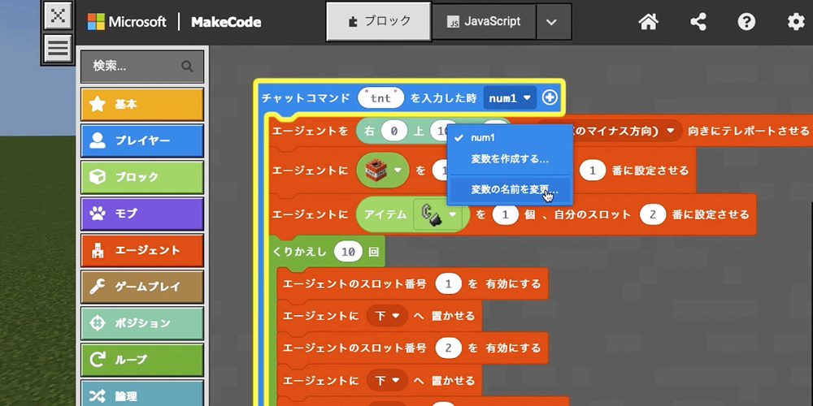This screenshot has height=406, width=813.
Task: Switch to the ブロック tab
Action: pos(379,22)
